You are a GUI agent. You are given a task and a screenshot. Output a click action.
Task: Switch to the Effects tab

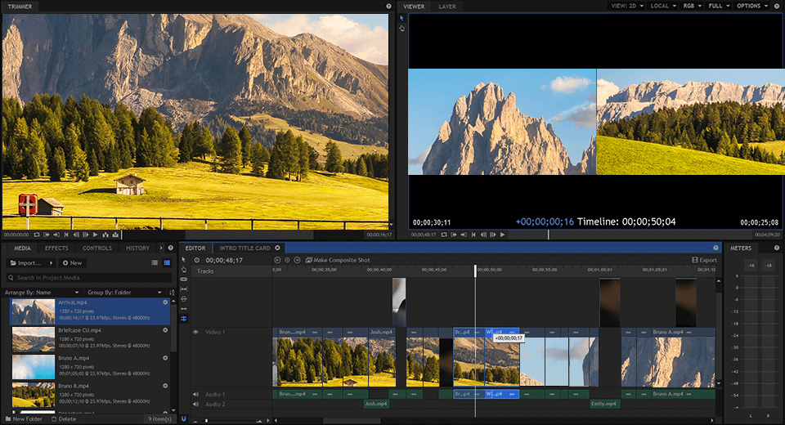coord(56,248)
